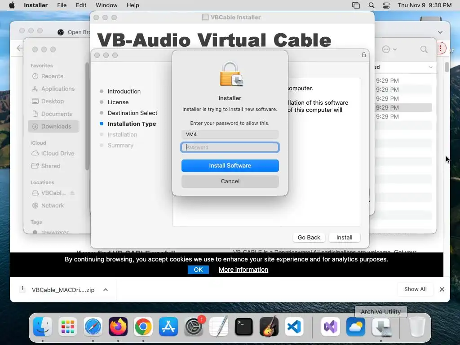Open TextEdit from the Dock

pos(219,327)
